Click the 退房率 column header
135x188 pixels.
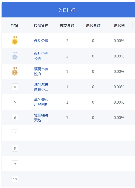click(119, 25)
